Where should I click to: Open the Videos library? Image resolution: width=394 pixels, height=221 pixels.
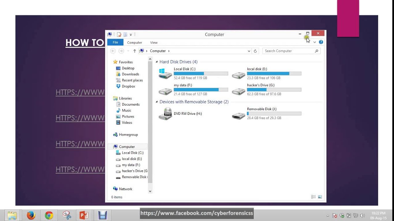click(x=127, y=122)
